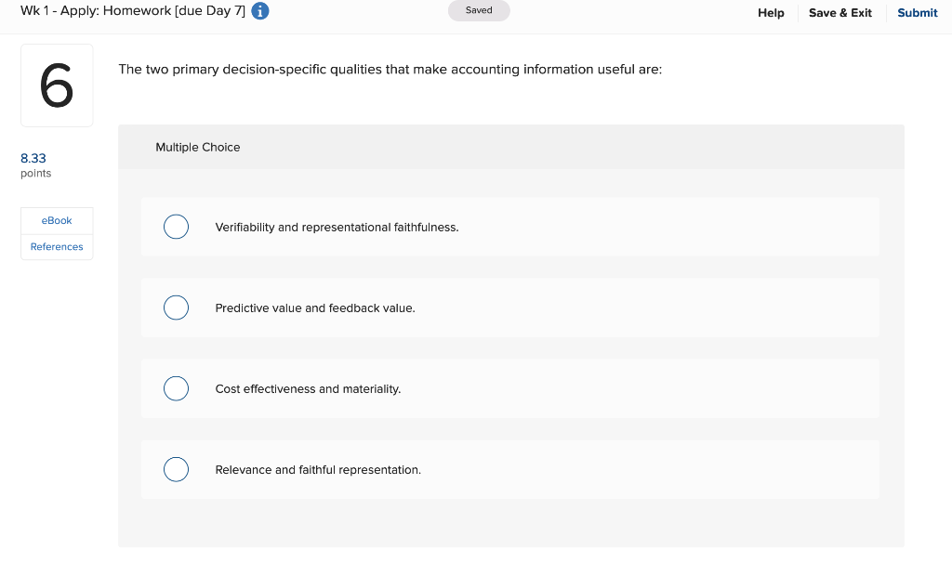The height and width of the screenshot is (576, 952).
Task: Click the first answer option row
Action: click(510, 227)
